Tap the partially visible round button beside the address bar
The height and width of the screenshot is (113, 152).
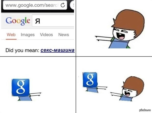pos(72,5)
